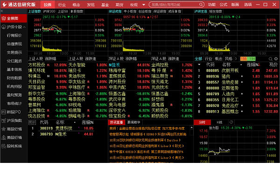
Task: Select row 300319 麦捷科技
Action: pos(62,128)
